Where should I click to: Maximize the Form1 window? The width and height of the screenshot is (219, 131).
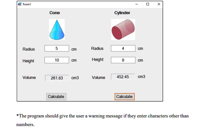pyautogui.click(x=148, y=4)
